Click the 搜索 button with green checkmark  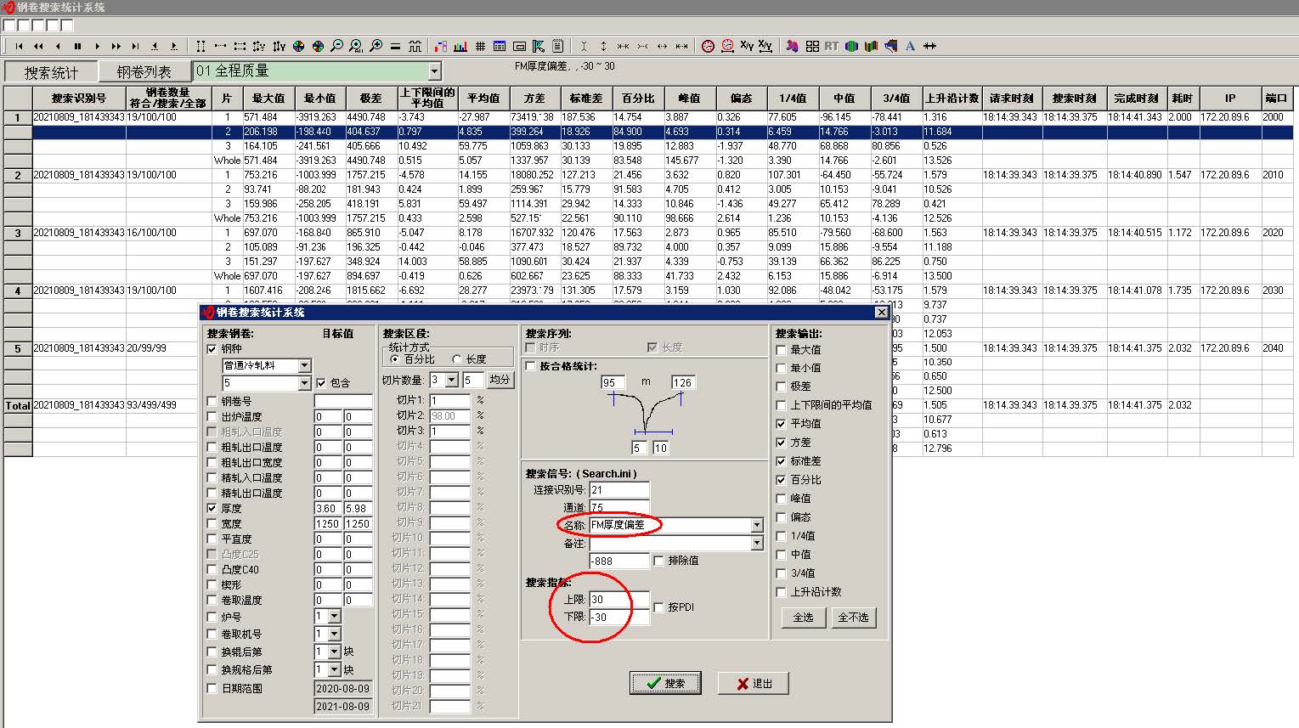coord(665,683)
